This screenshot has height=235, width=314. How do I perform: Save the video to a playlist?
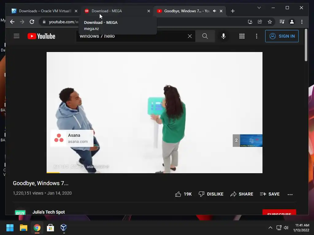(x=270, y=194)
